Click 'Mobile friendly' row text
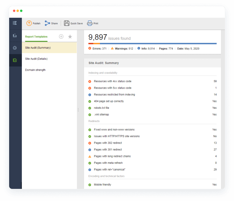The height and width of the screenshot is (201, 234). pyautogui.click(x=103, y=184)
